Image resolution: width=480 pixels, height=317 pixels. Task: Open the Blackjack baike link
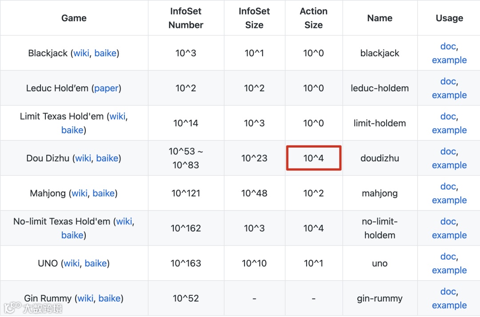click(x=105, y=53)
